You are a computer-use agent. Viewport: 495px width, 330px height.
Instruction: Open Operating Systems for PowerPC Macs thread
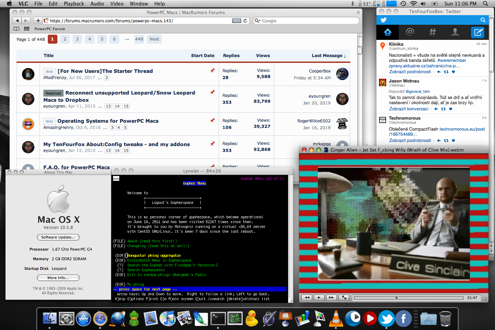pos(108,121)
